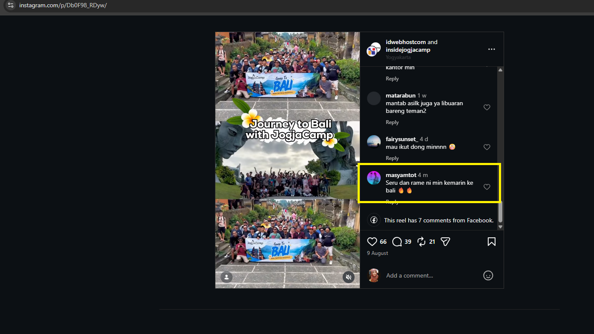Screen dimensions: 594x334
Task: Reply to fairysunset_'s comment
Action: [x=392, y=158]
